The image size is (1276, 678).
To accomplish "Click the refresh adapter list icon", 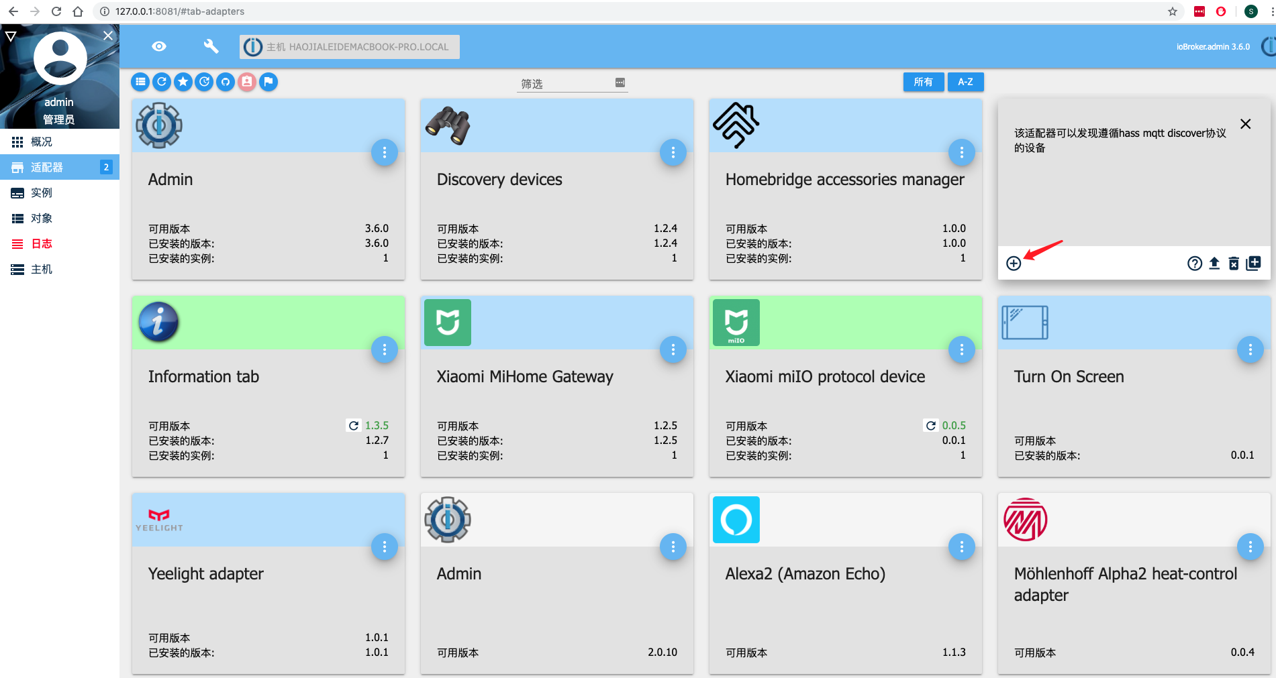I will tap(162, 82).
